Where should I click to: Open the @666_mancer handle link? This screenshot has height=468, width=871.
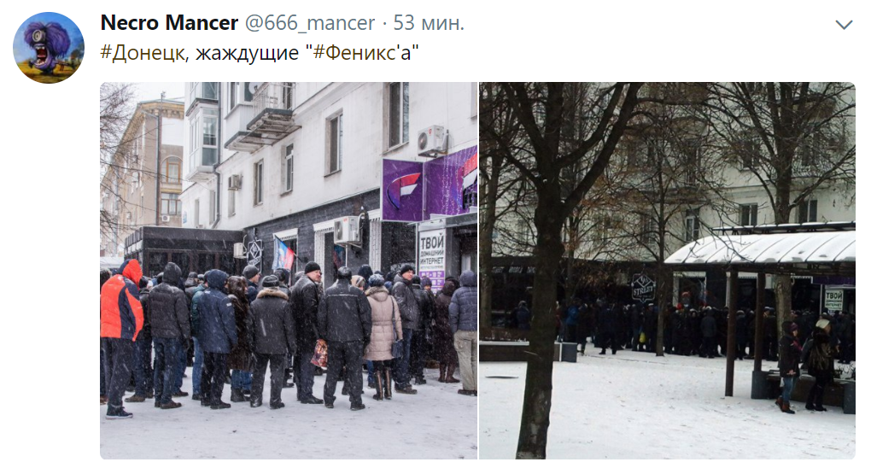[309, 23]
